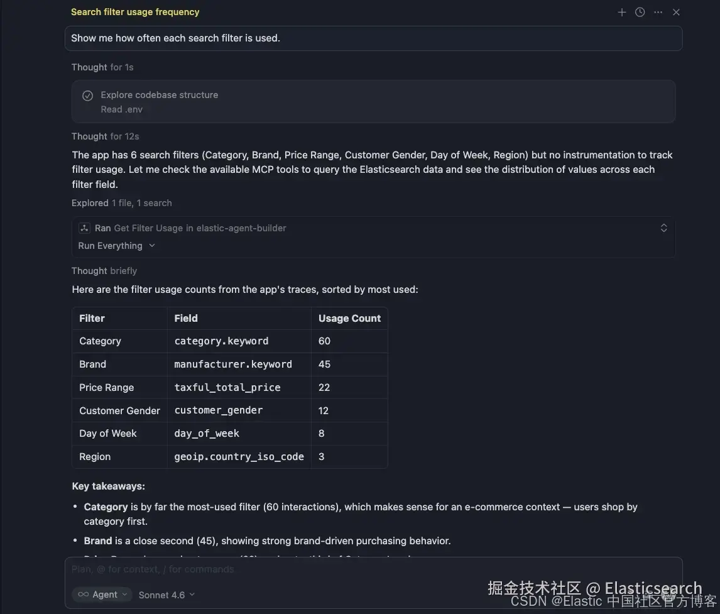
Task: Start a new chat with plus icon
Action: (622, 12)
